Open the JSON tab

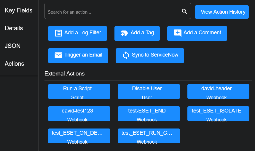tap(13, 46)
